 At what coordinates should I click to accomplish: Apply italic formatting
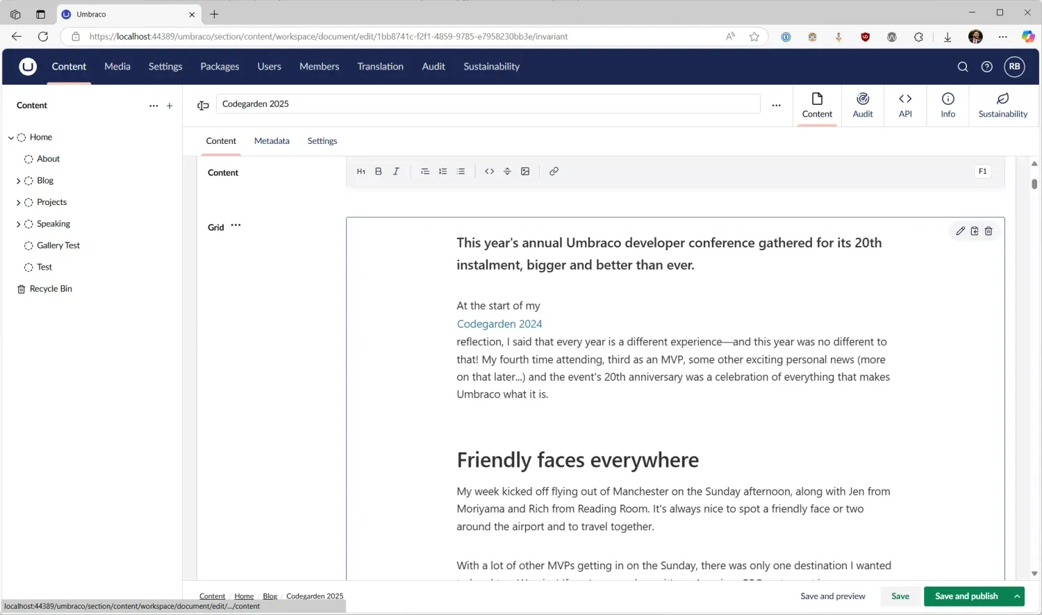point(396,171)
